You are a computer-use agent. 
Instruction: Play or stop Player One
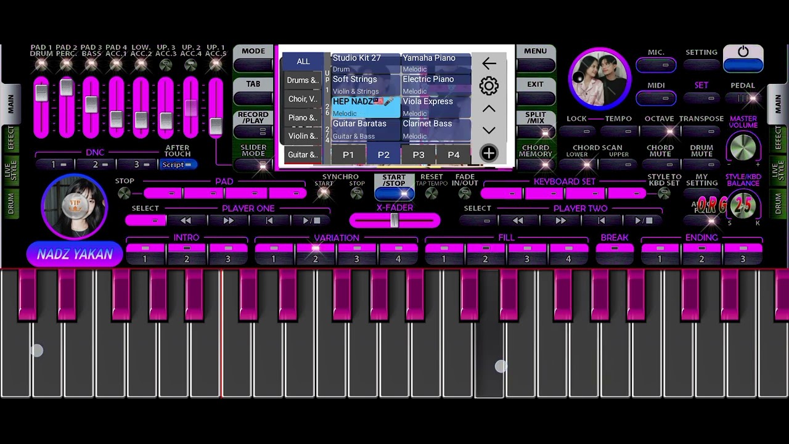pos(311,220)
